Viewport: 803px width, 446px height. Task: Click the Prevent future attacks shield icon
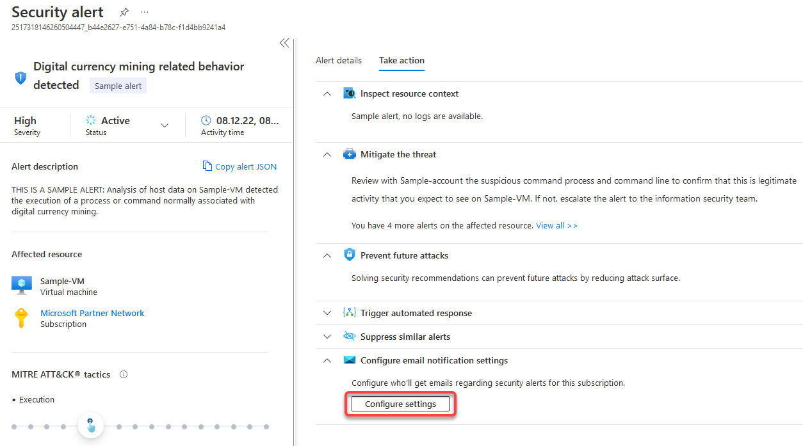349,255
